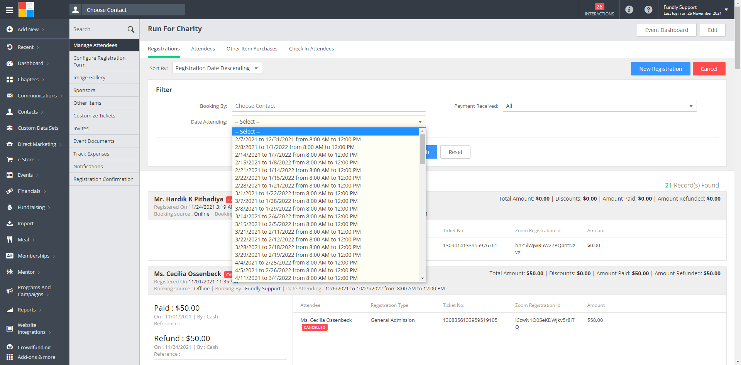Select 4/5/2021 to 2/26/2022 date option

click(x=325, y=270)
